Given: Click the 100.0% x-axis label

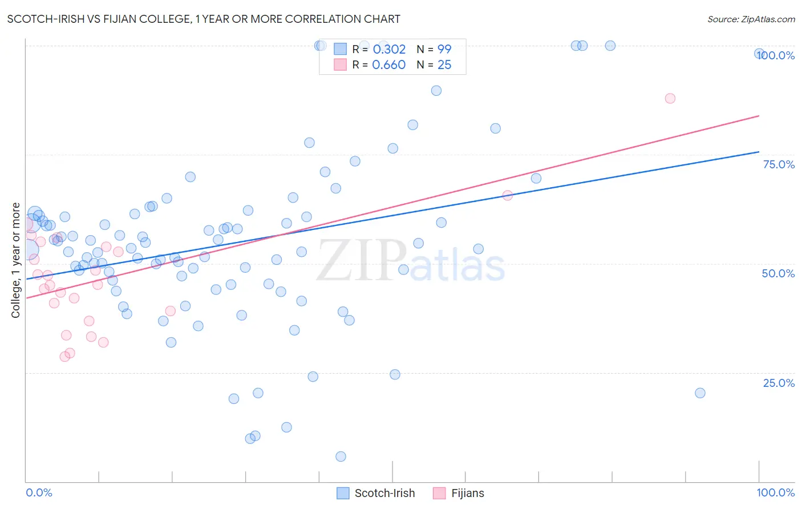Looking at the screenshot, I should [x=776, y=492].
